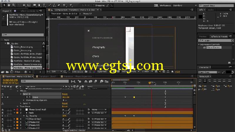Click Reset for Scroll Y effect

click(65, 104)
